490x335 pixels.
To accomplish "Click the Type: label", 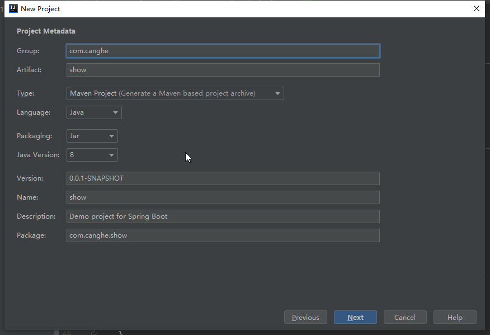I will coord(26,93).
